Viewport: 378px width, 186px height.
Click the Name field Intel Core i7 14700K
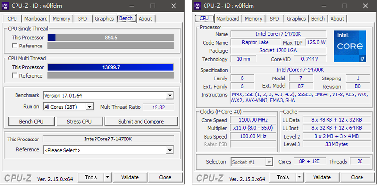tap(278, 34)
